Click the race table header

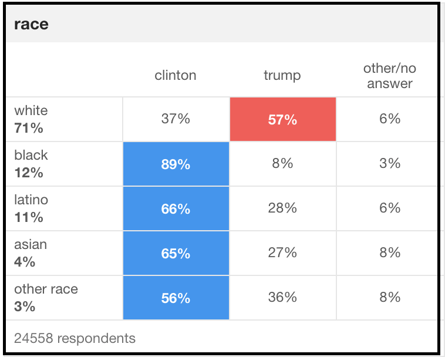pyautogui.click(x=32, y=24)
